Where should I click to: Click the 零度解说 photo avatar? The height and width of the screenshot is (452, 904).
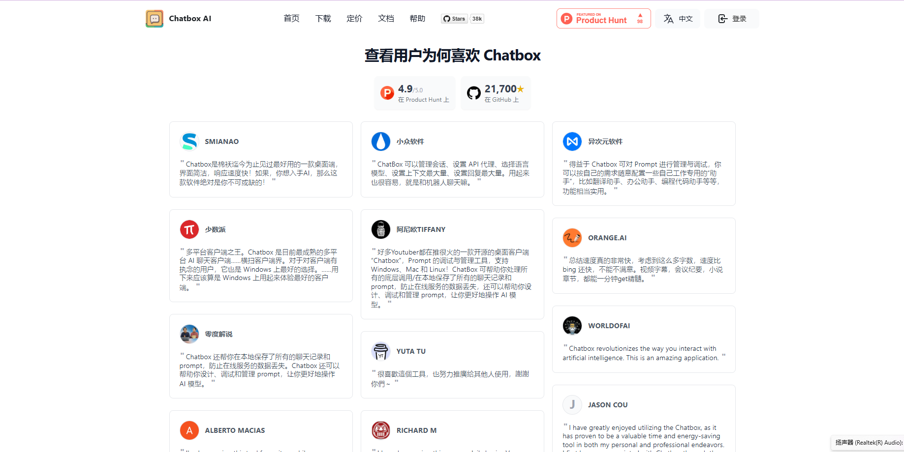[189, 334]
